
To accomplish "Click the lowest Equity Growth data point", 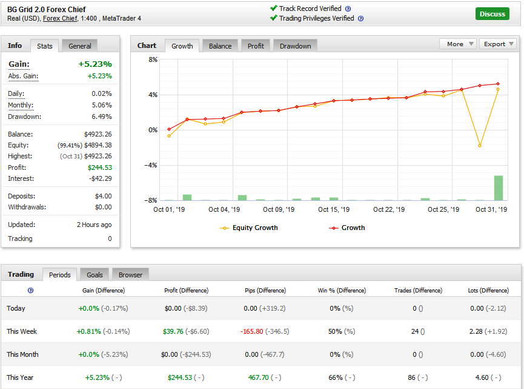I will [x=480, y=146].
